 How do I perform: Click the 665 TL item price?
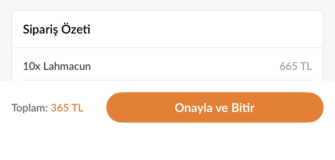[x=296, y=67]
